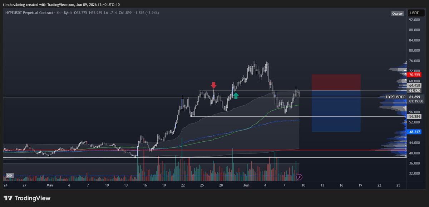
Task: Click the HYPEUSDT.P symbol label
Action: point(396,97)
